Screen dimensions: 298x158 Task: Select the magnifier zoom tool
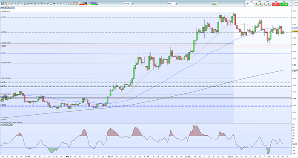(6, 4)
